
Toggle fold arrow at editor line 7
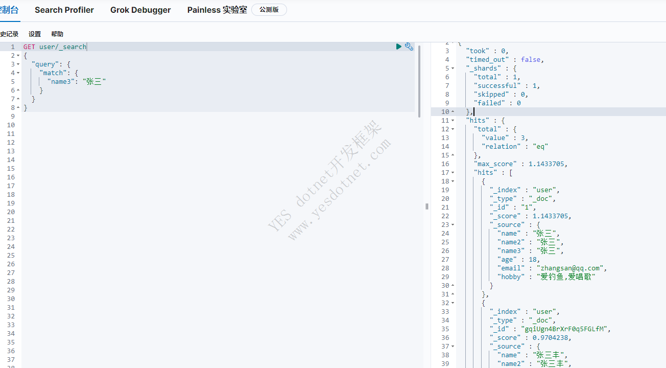coord(18,99)
